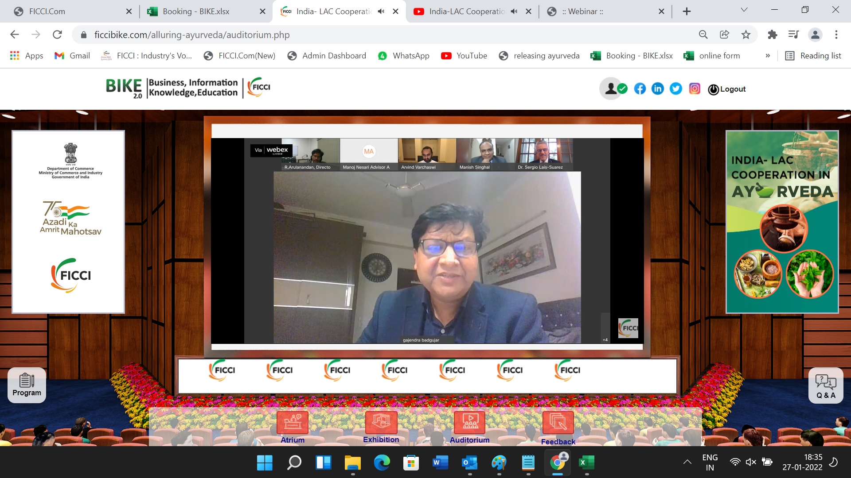Open the clock showing 18:35
851x478 pixels.
pos(803,462)
